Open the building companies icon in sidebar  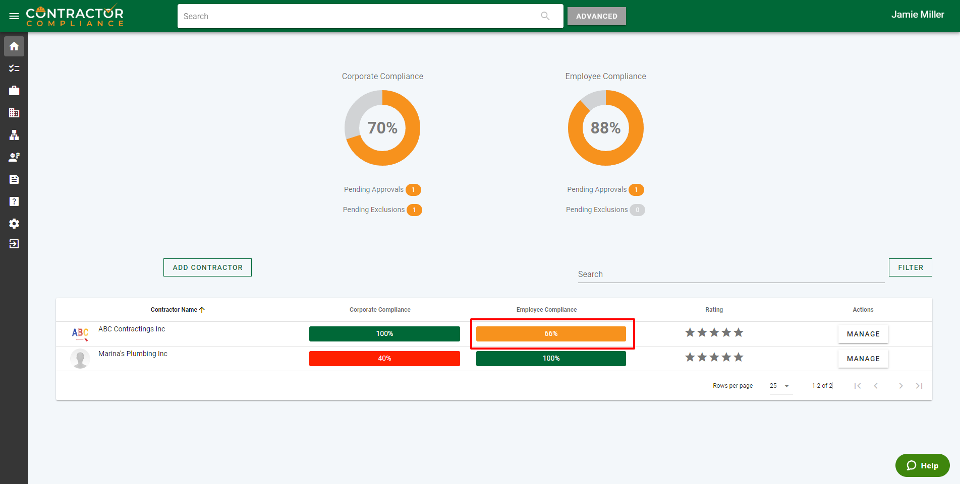coord(14,113)
